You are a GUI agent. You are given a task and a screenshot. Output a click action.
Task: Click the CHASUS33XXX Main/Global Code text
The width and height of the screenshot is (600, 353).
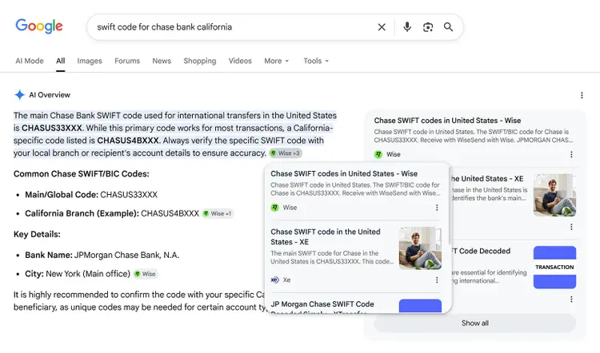pyautogui.click(x=129, y=195)
